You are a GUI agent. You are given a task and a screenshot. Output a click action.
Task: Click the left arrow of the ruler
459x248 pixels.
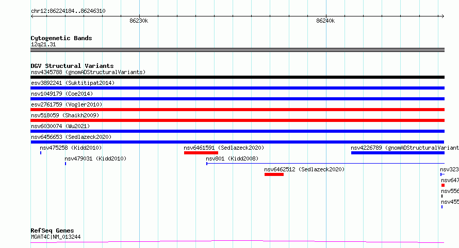tap(32, 16)
